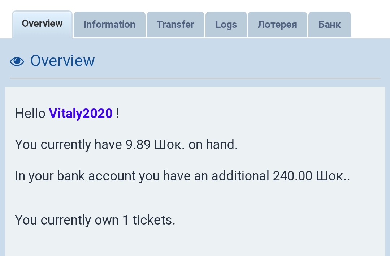This screenshot has width=390, height=256.
Task: Click the exclamation mark after Vitaly2020
Action: coord(118,114)
